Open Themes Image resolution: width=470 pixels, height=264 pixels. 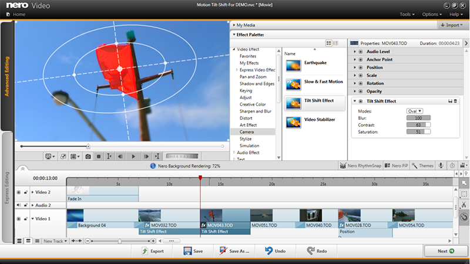[x=422, y=165]
